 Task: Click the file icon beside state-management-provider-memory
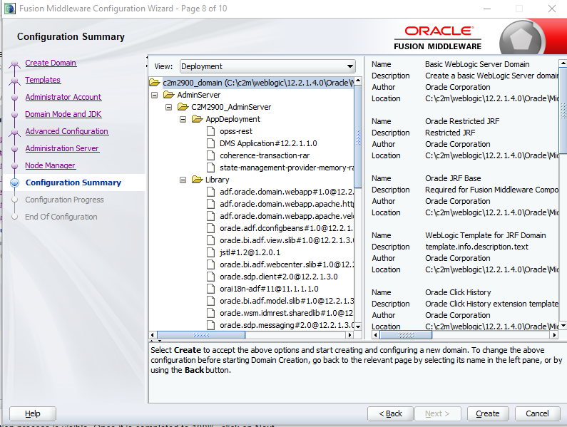(210, 168)
